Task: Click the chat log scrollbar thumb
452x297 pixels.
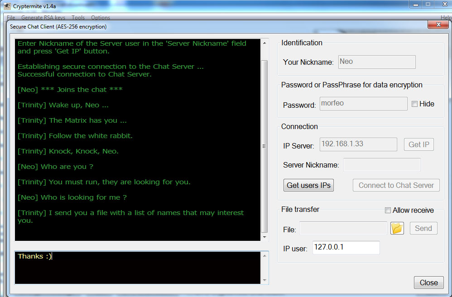Action: click(264, 146)
